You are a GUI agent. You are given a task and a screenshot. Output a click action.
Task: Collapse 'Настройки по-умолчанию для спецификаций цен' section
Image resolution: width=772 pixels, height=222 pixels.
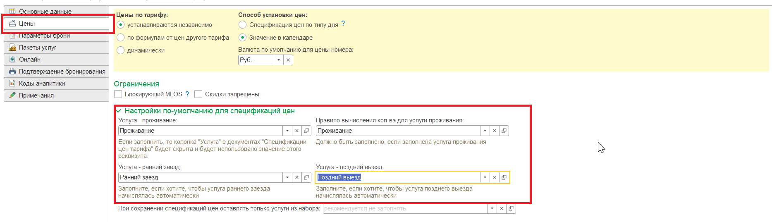pyautogui.click(x=119, y=111)
